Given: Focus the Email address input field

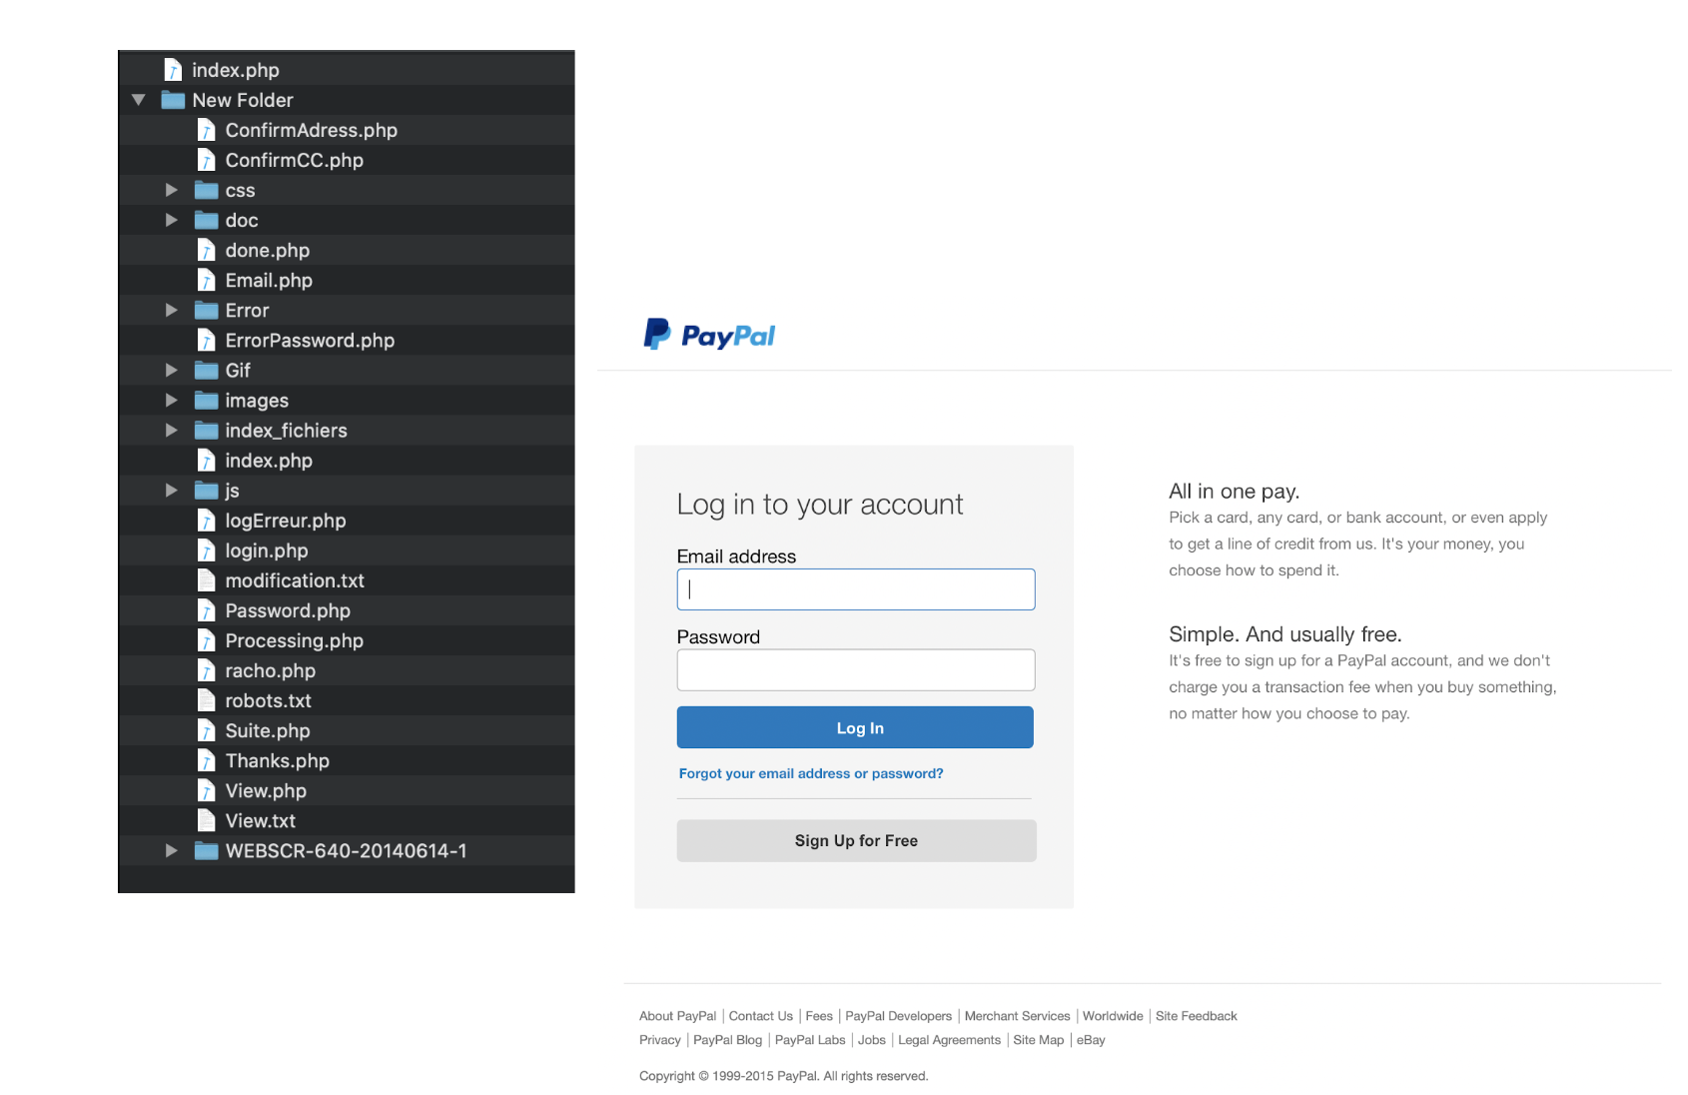Looking at the screenshot, I should pos(856,589).
